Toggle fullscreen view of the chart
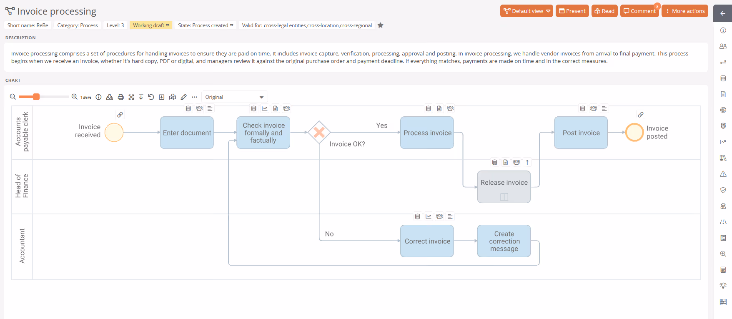 pos(131,97)
